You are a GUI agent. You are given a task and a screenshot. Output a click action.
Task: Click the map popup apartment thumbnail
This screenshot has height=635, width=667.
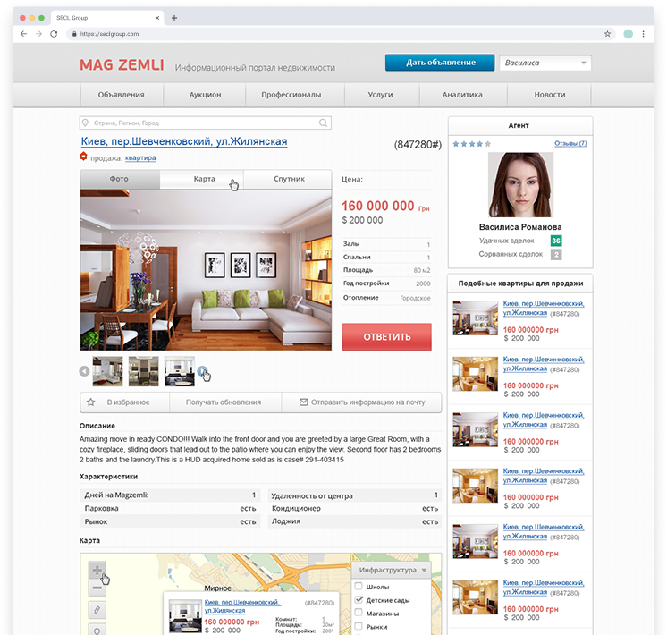click(x=185, y=616)
